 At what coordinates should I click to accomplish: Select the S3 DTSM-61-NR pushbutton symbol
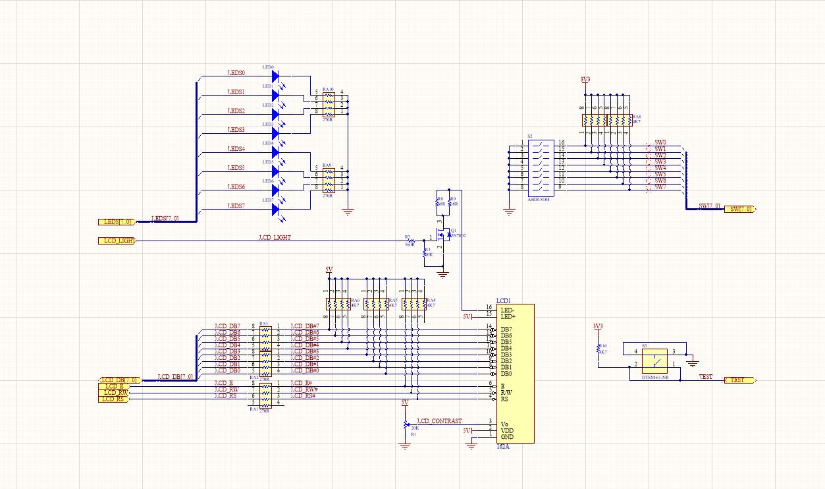pos(655,362)
